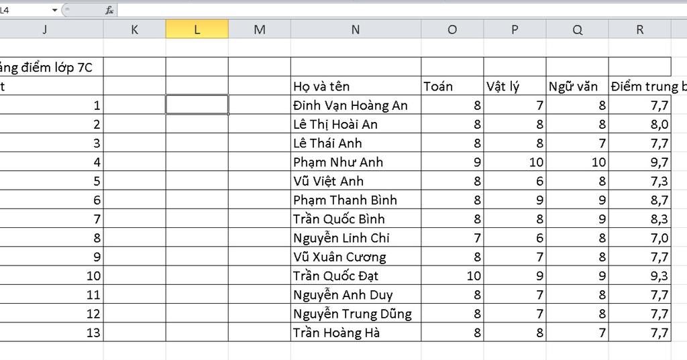Select column K header

pos(134,29)
